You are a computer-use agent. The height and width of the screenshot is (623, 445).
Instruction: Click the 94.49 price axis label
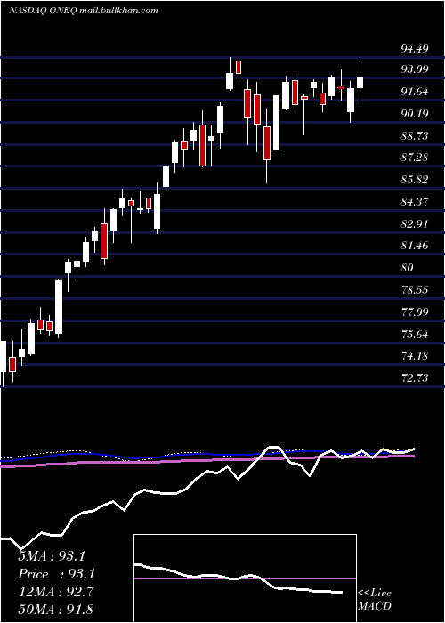[x=415, y=48]
